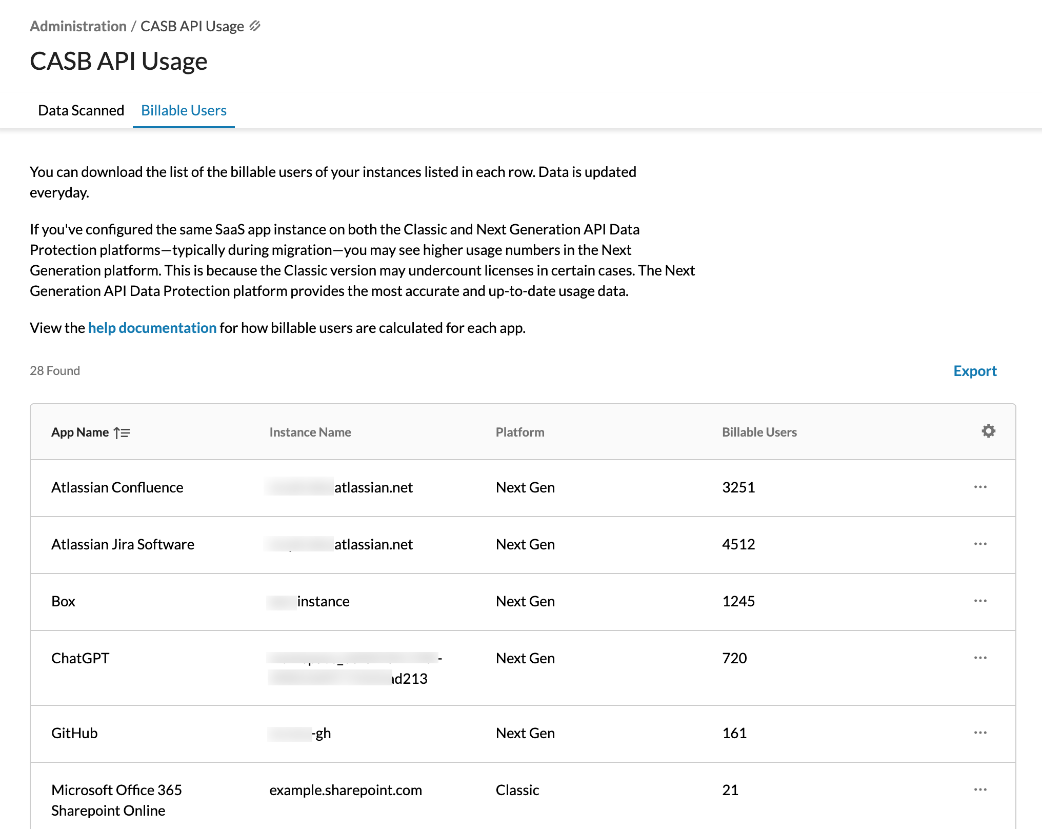Click the Platform column header
The width and height of the screenshot is (1042, 829).
[519, 432]
